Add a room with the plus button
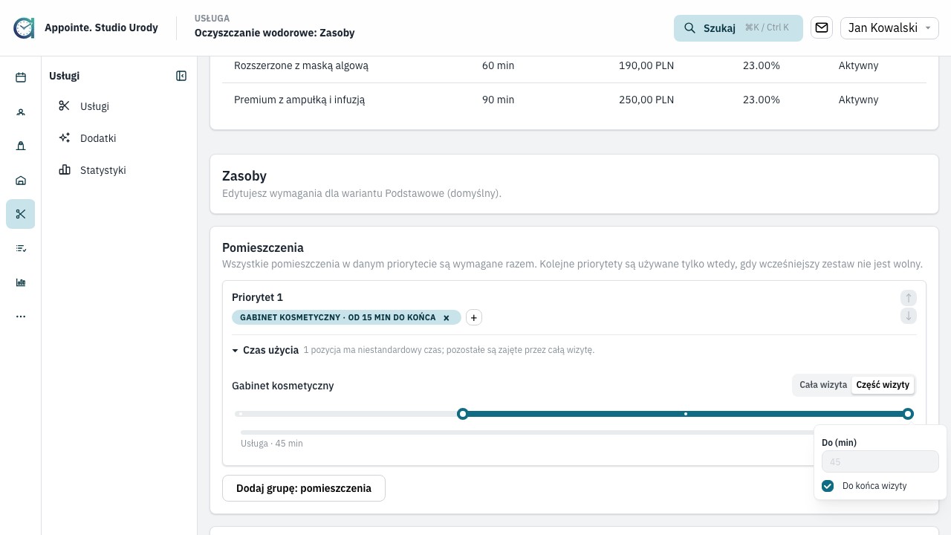The image size is (951, 535). coord(474,318)
